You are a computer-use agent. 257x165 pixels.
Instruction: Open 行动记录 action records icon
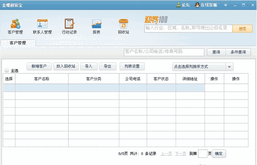[x=69, y=24]
